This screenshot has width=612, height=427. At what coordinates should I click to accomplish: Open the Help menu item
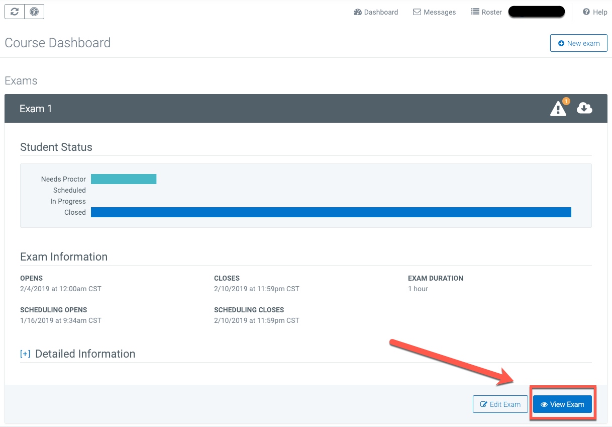pos(595,12)
